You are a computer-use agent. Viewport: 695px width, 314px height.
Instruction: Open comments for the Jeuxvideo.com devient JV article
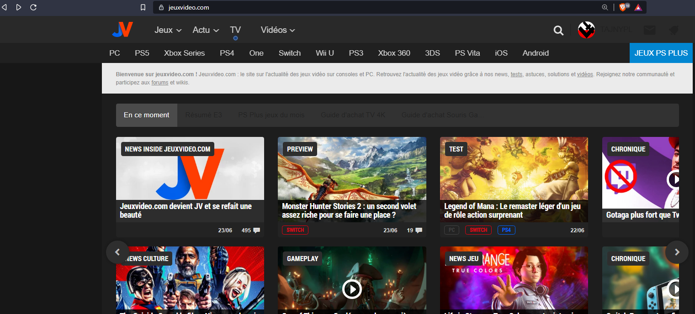(x=251, y=230)
